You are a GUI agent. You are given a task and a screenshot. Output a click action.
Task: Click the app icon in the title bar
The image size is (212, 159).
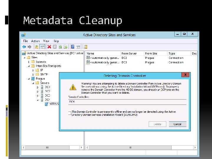coord(23,35)
